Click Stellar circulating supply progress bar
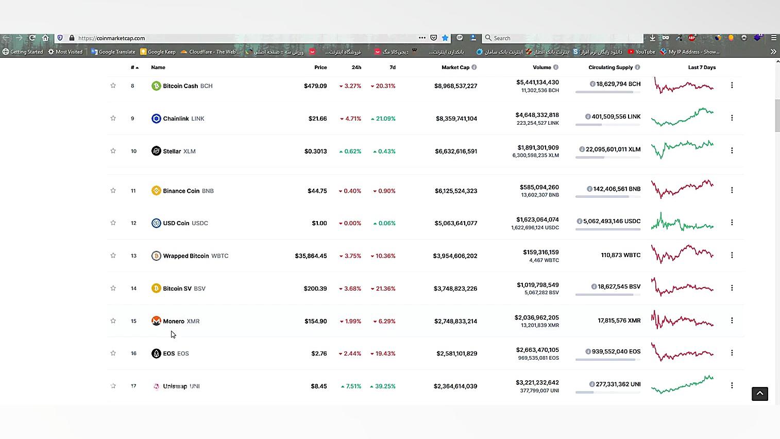780x439 pixels. (608, 157)
